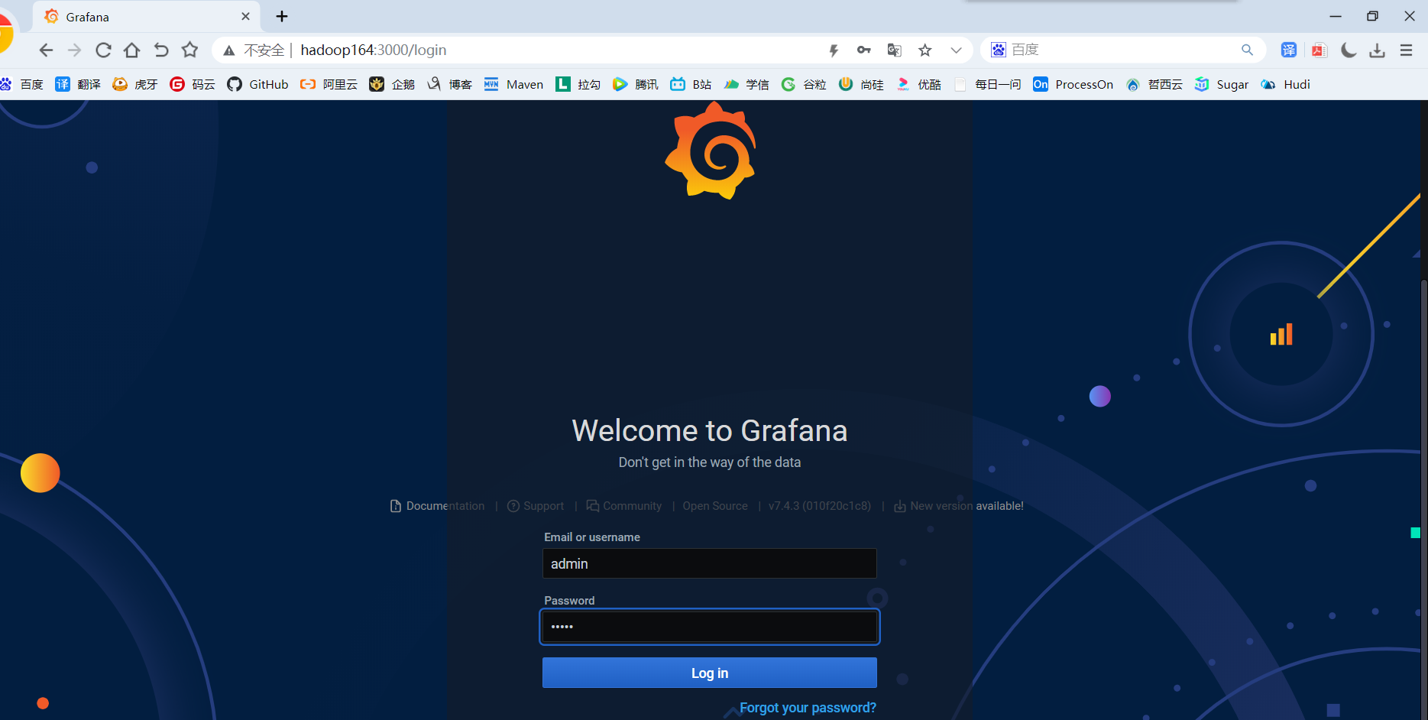
Task: Click the favorite star in address bar
Action: [925, 50]
